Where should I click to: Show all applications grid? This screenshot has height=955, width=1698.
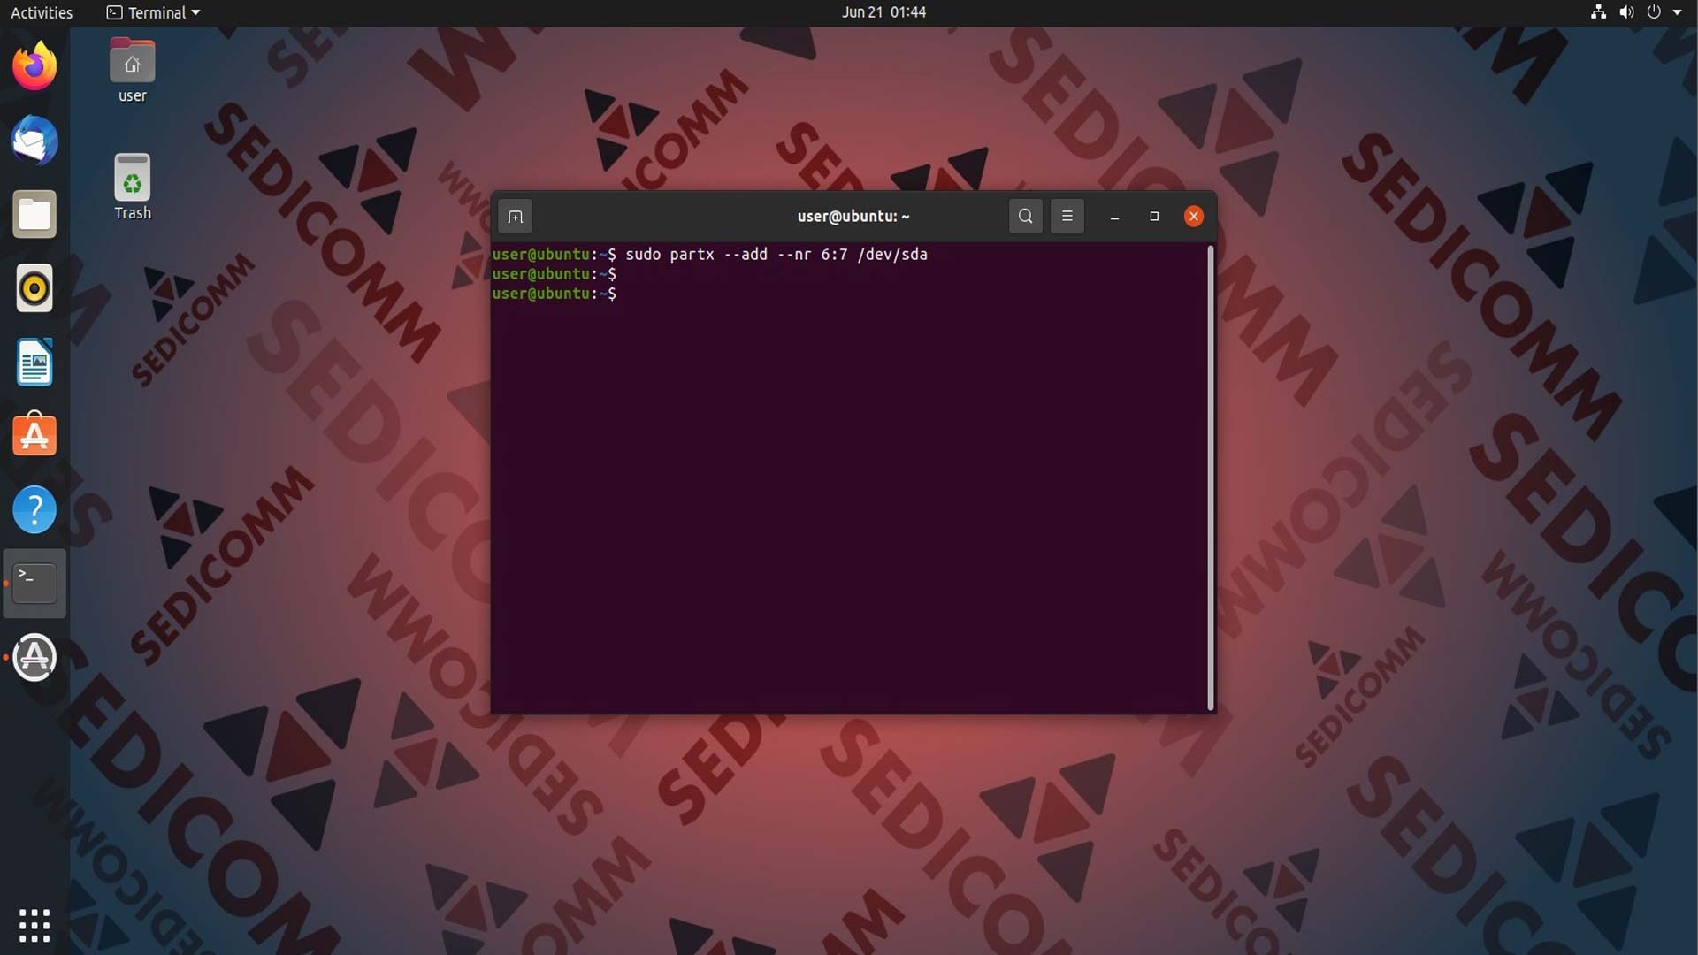(x=34, y=925)
